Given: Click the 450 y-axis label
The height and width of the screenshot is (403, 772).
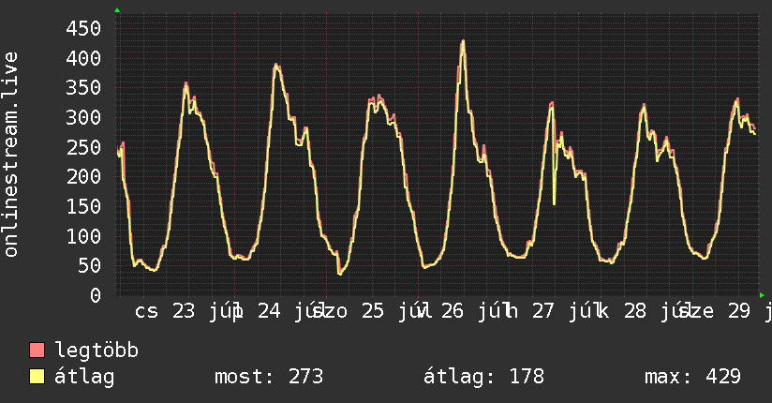Looking at the screenshot, I should [x=83, y=28].
